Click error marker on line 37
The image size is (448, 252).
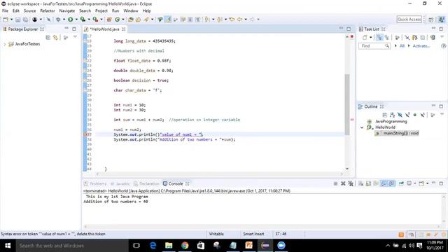(x=85, y=134)
